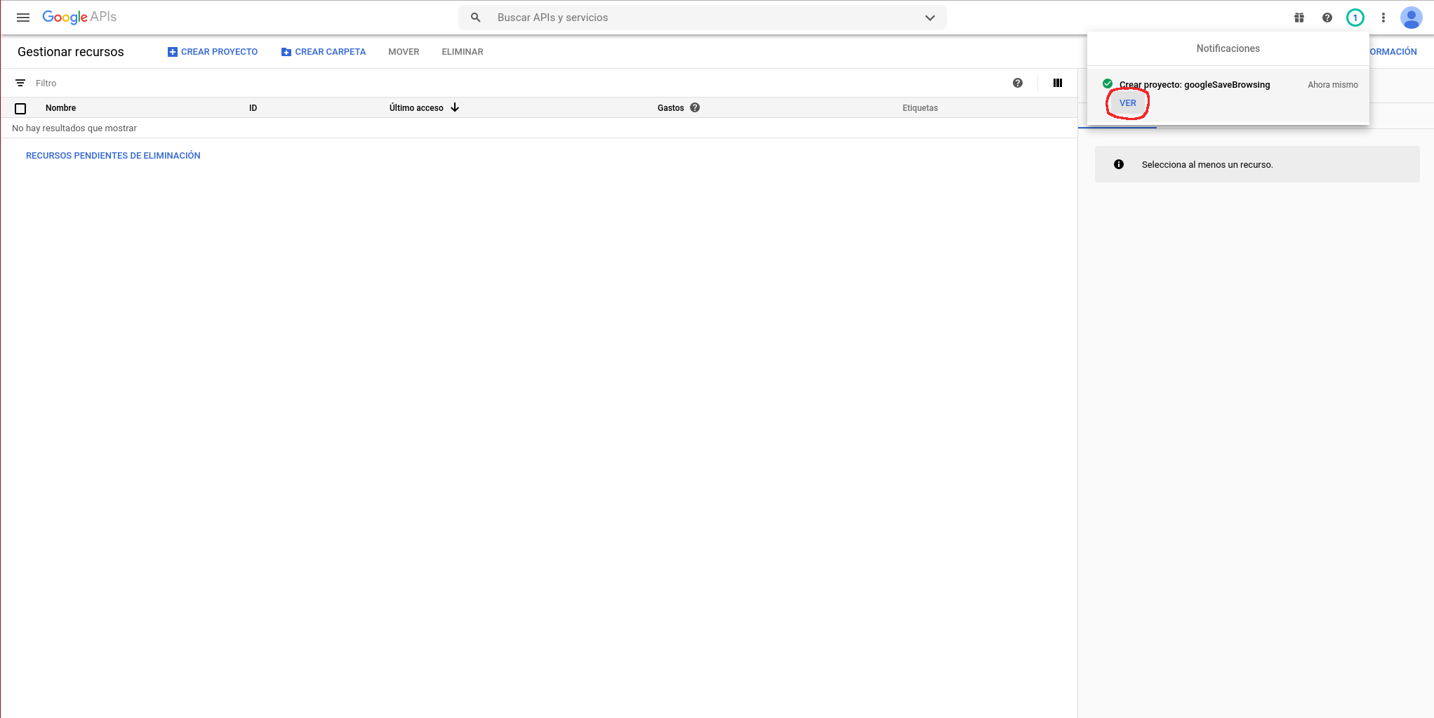Click the MOVER toolbar option
This screenshot has height=718, width=1434.
tap(404, 52)
